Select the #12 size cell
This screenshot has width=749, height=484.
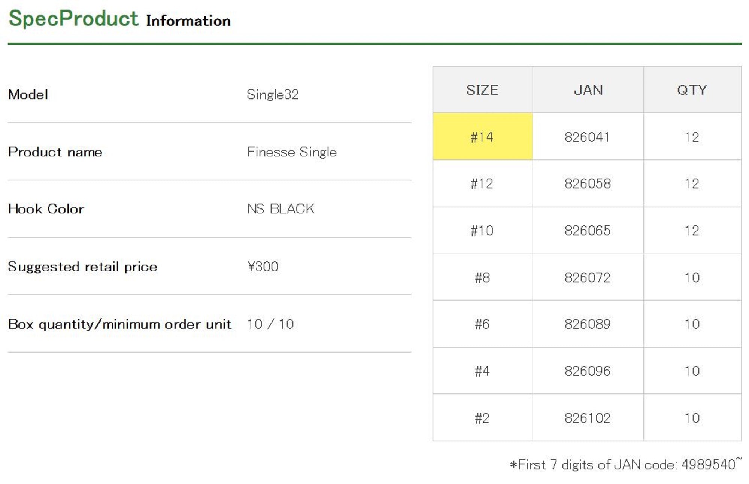coord(482,183)
